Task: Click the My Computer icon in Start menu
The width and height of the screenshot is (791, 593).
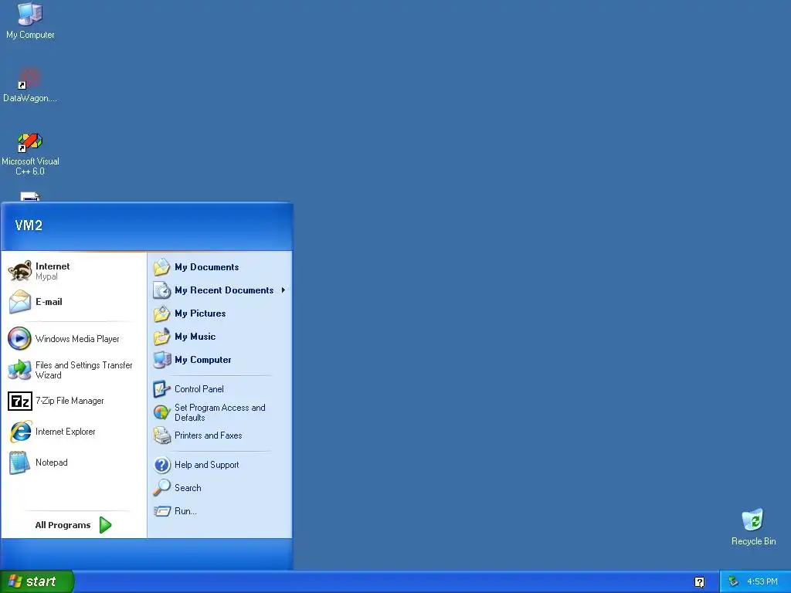Action: pos(162,360)
